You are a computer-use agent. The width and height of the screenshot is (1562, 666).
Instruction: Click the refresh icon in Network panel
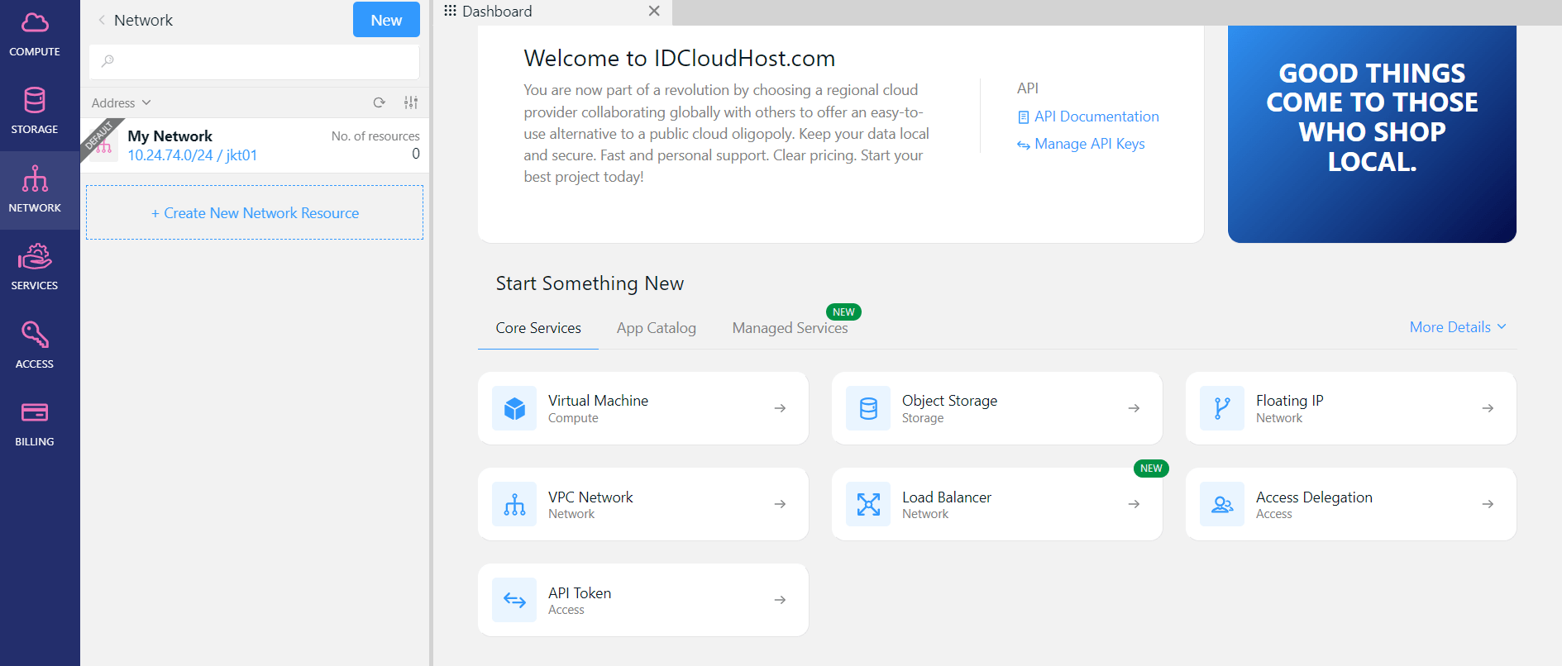pos(379,102)
